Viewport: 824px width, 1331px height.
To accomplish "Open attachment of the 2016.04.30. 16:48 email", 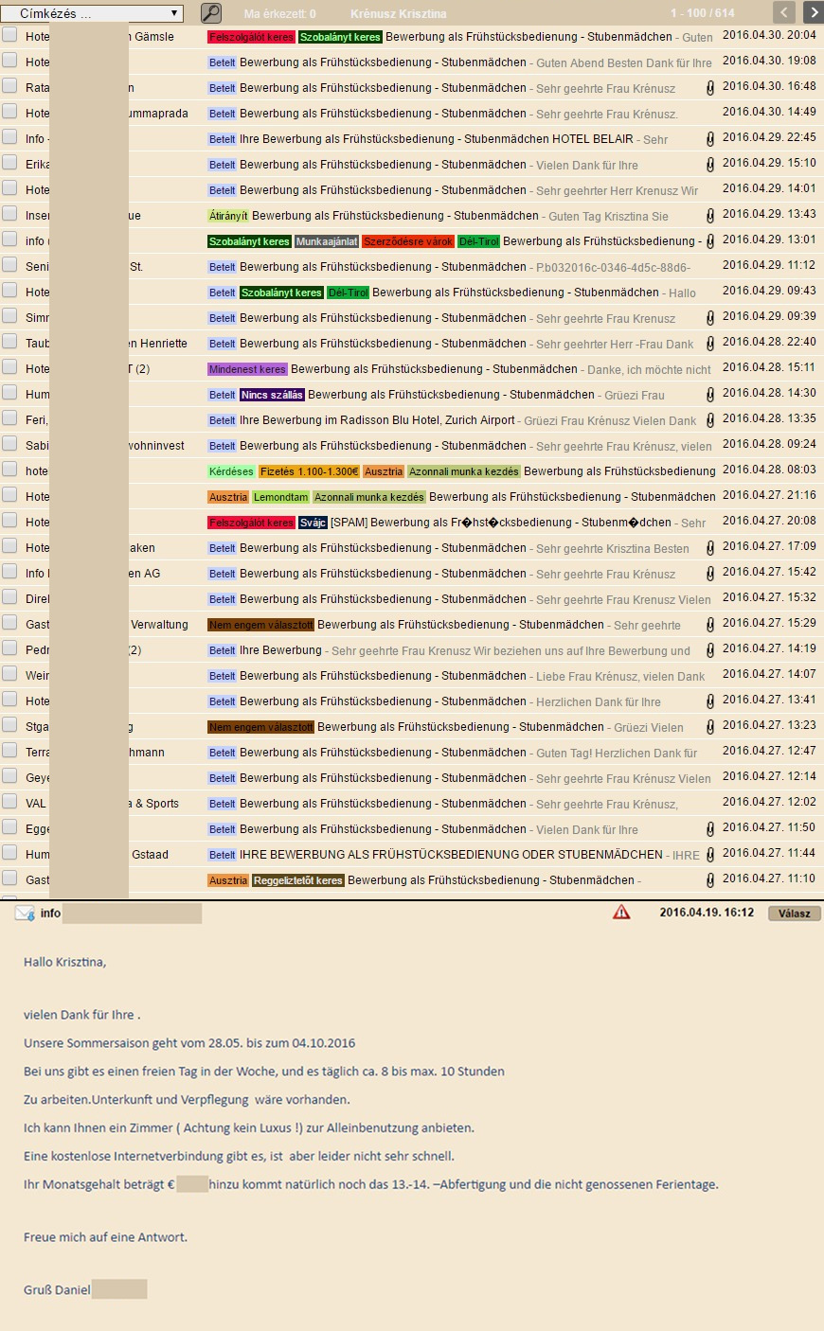I will [x=710, y=88].
